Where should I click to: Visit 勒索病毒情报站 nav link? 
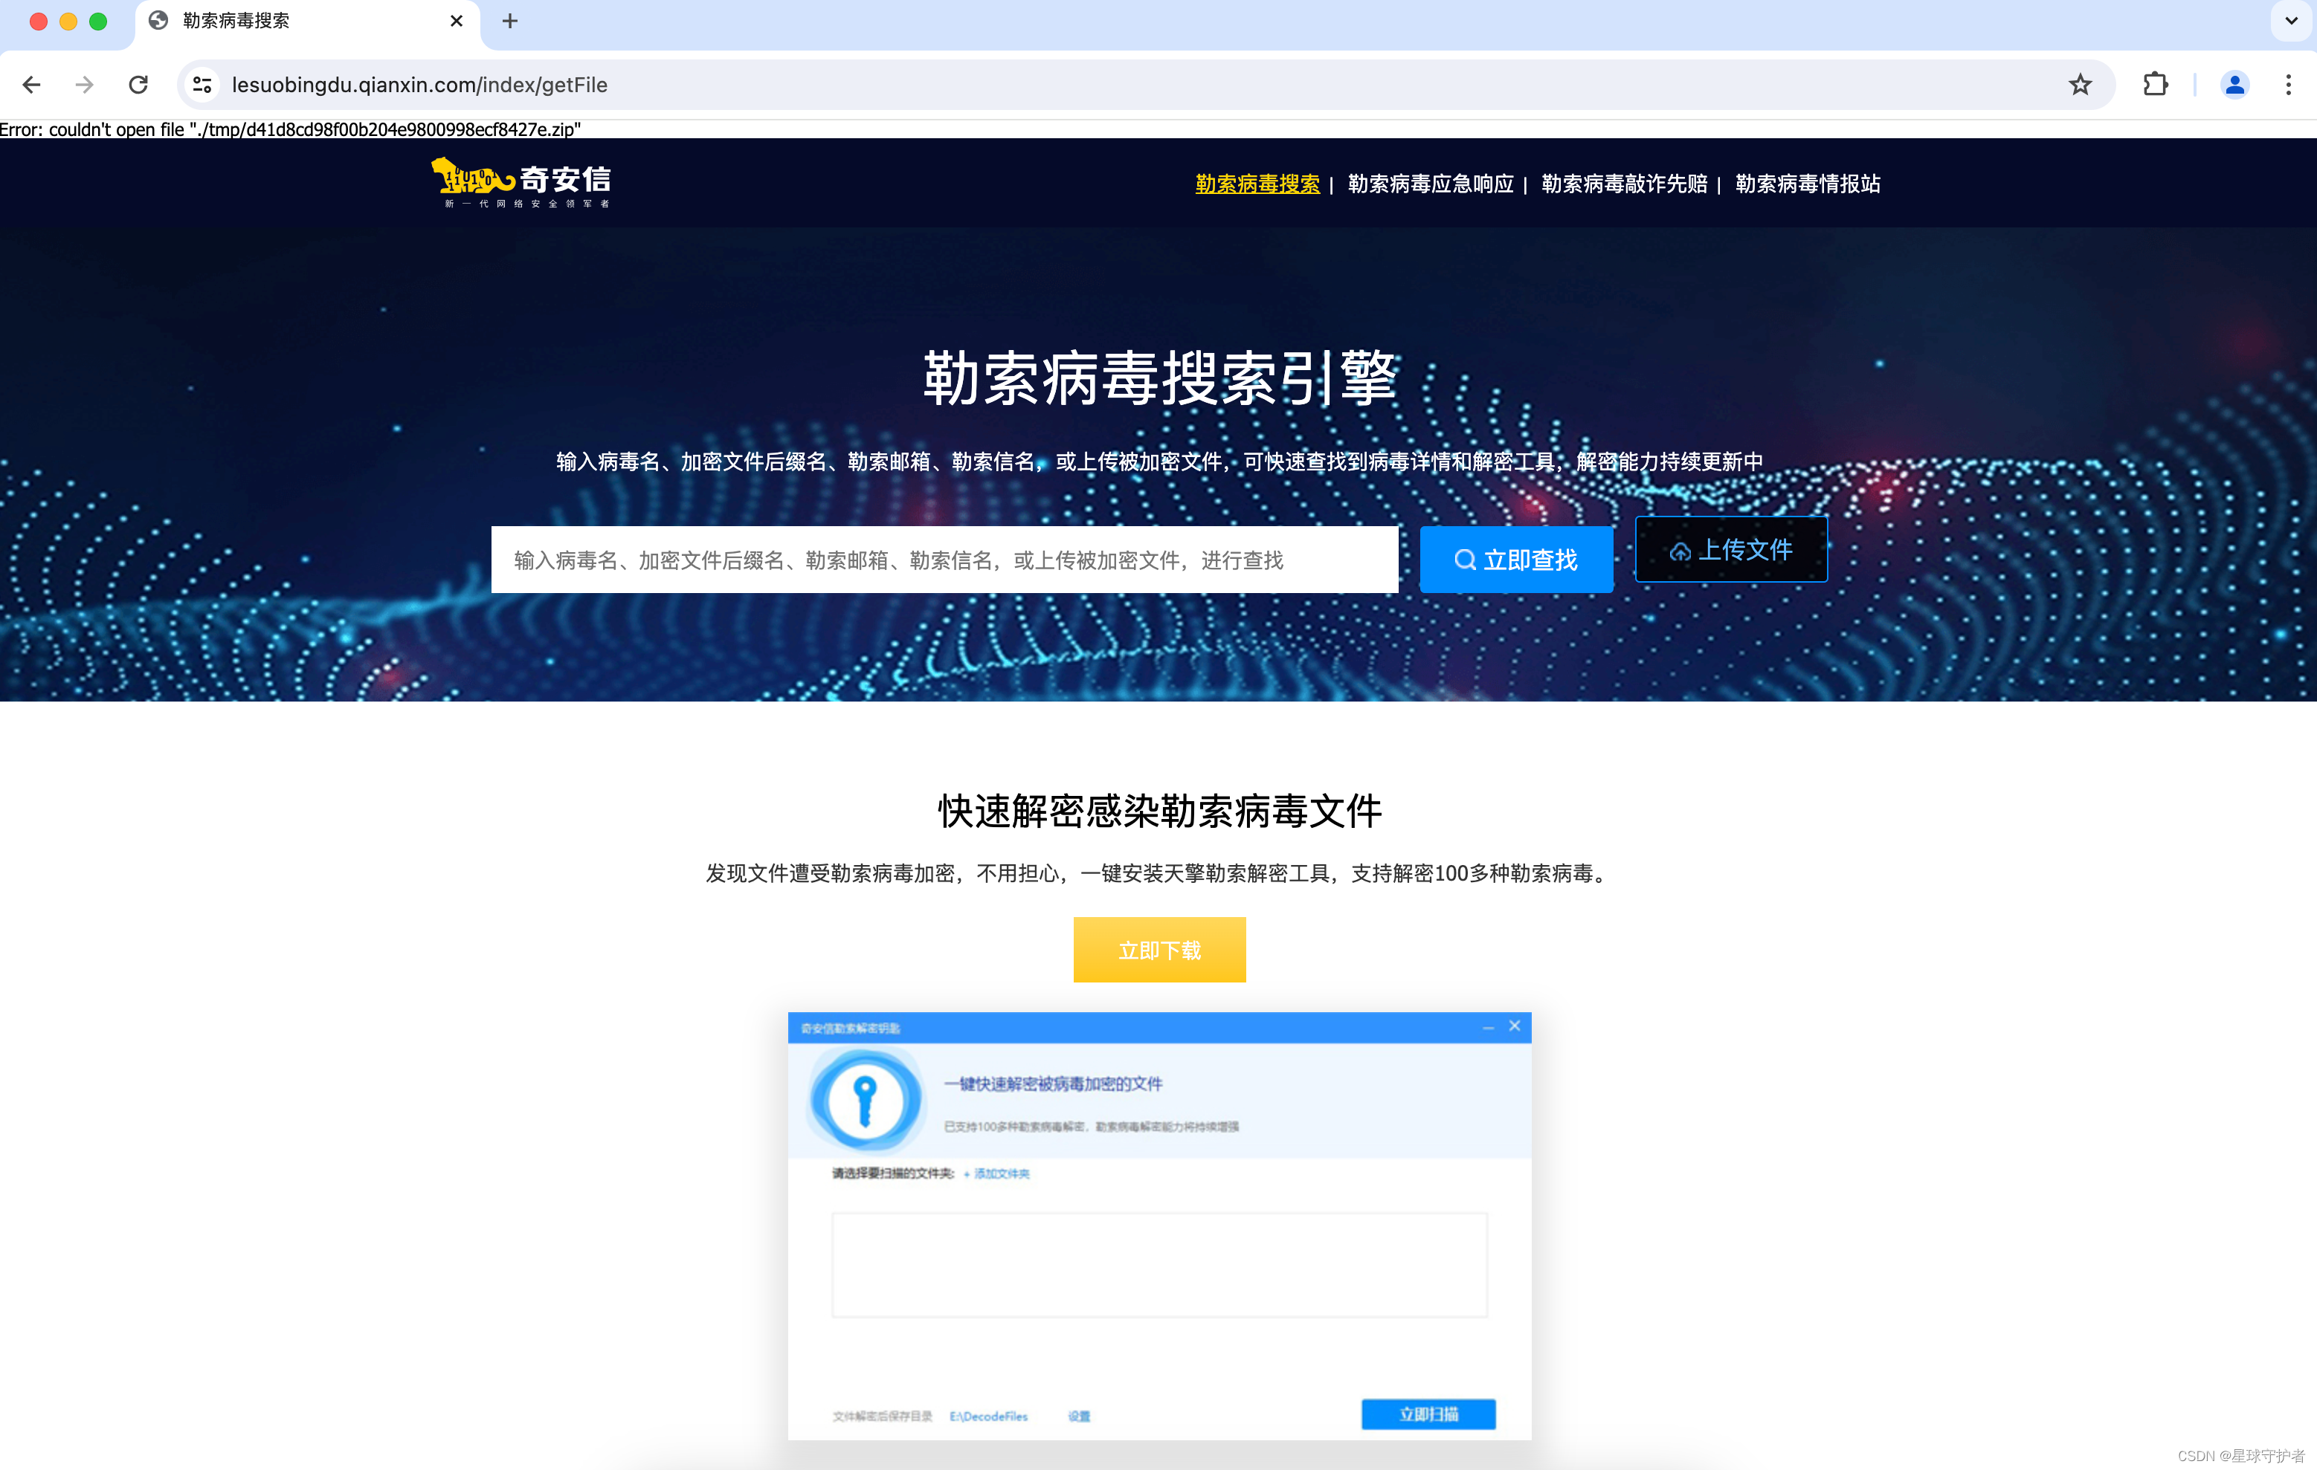pos(1807,184)
